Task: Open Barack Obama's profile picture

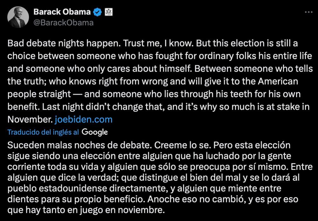Action: click(x=19, y=17)
